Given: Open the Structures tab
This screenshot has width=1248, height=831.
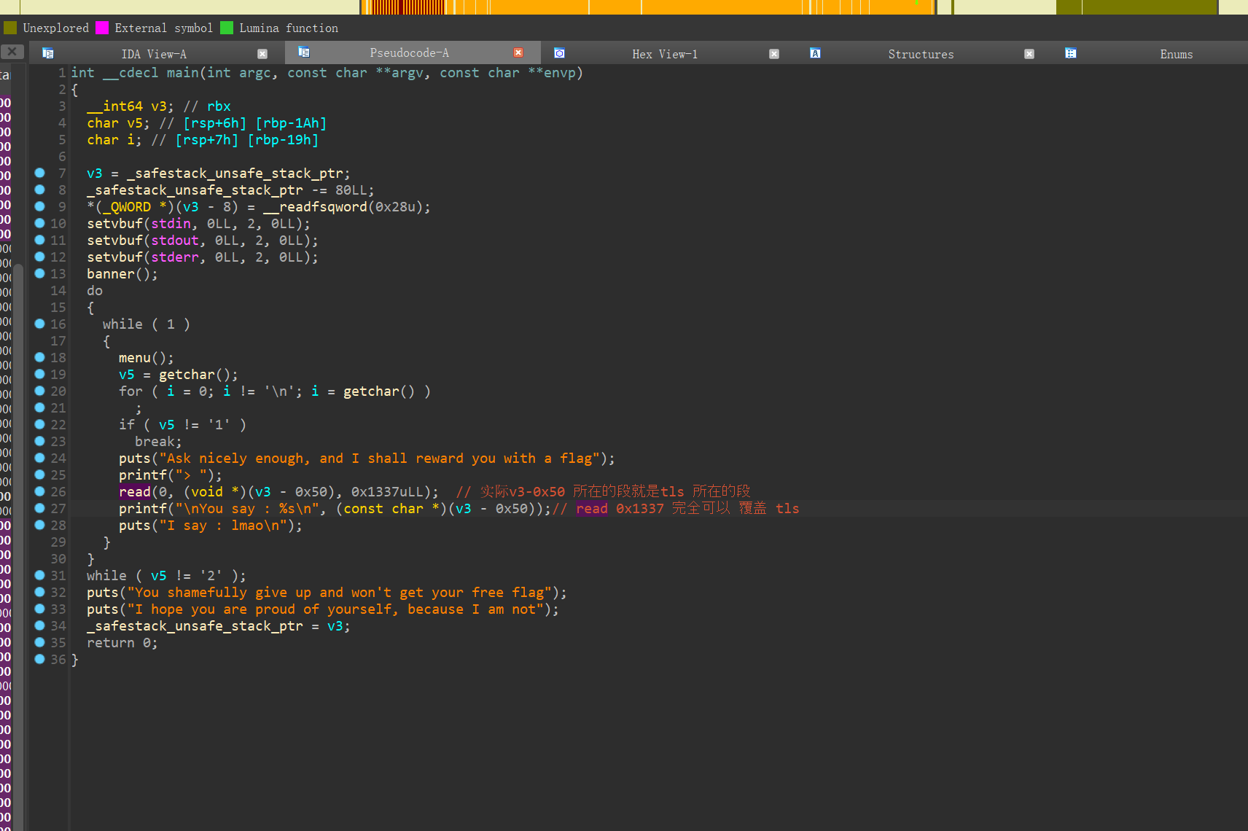Looking at the screenshot, I should (921, 54).
